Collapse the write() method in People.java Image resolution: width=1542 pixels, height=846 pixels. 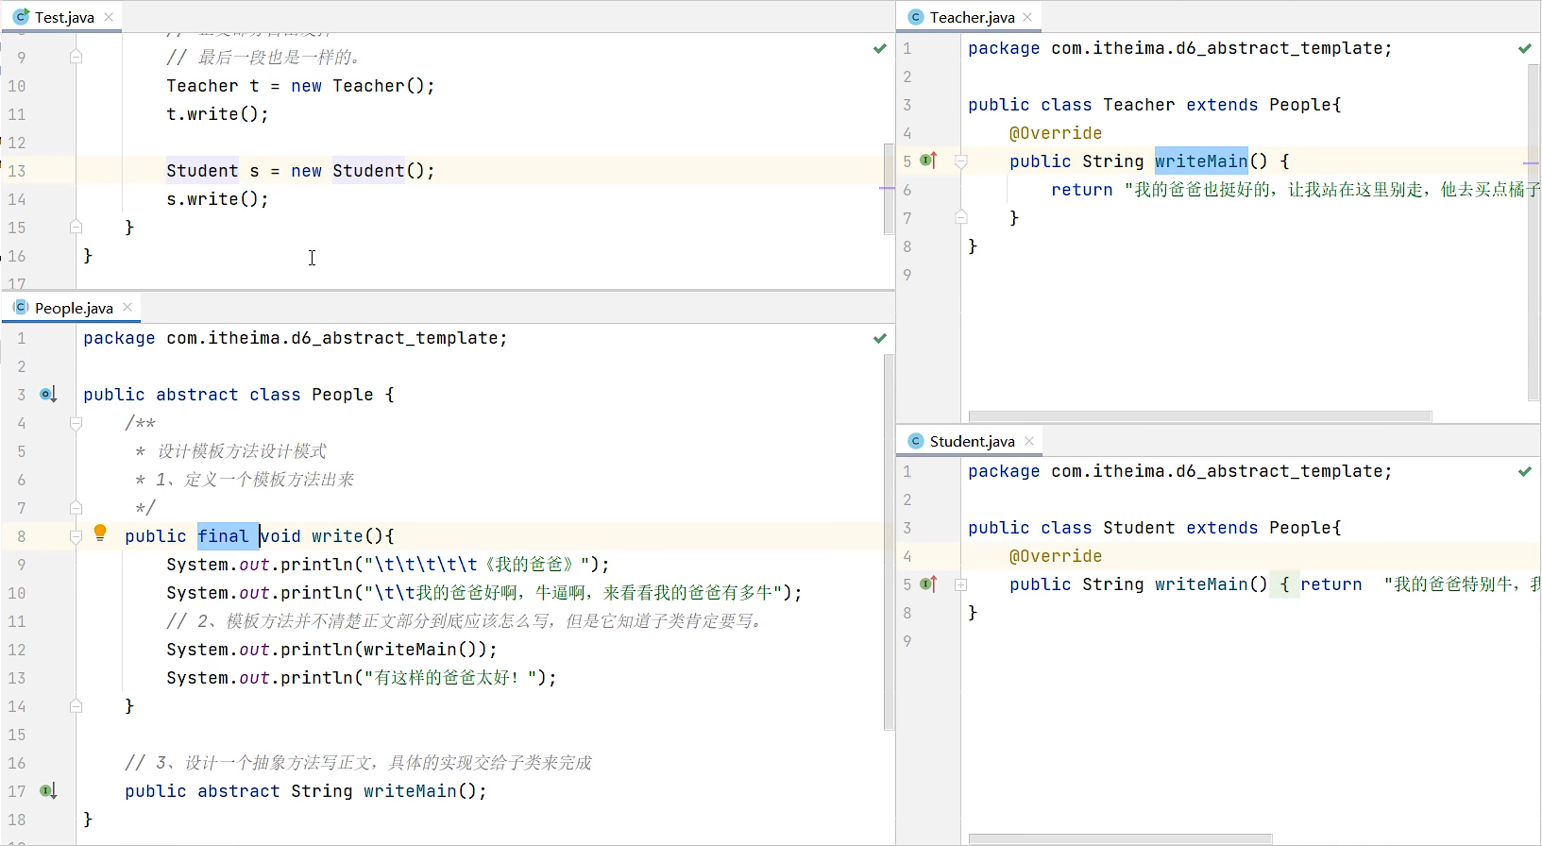pos(76,536)
